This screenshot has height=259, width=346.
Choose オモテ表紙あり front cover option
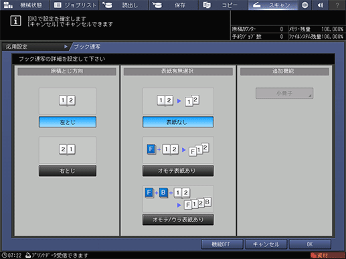(x=178, y=171)
